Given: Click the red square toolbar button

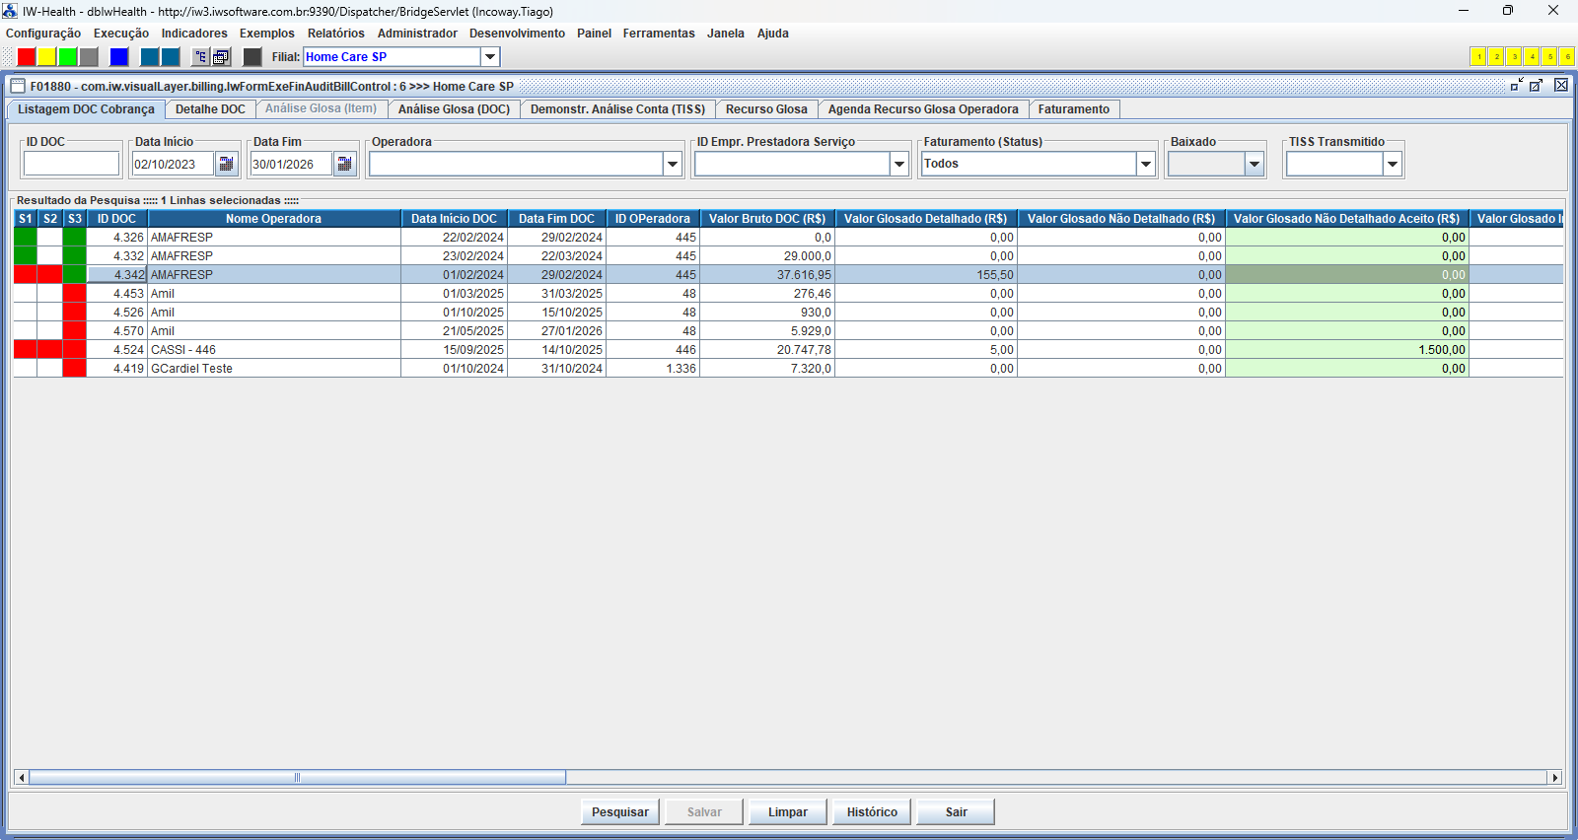Looking at the screenshot, I should (27, 57).
